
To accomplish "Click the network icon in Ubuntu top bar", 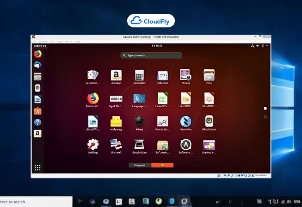I will tap(253, 46).
